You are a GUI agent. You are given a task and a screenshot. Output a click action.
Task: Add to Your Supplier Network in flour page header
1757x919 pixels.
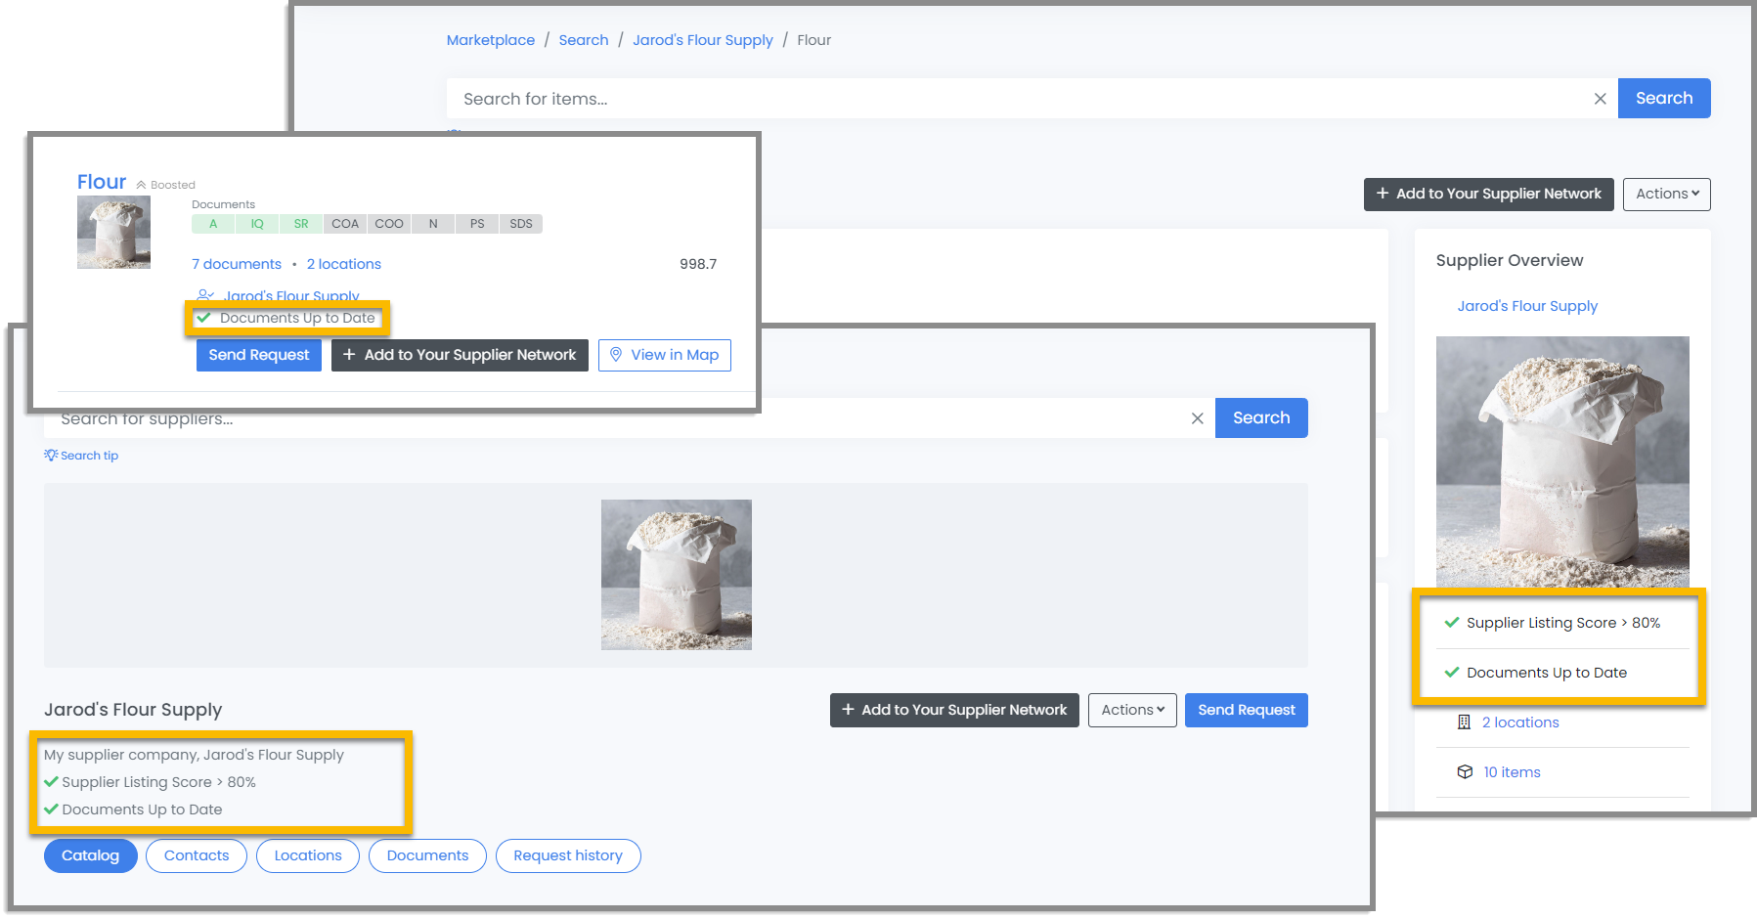click(x=1488, y=194)
